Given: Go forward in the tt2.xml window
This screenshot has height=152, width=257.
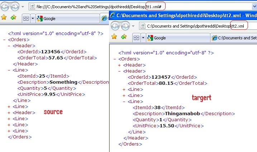Looking at the screenshot, I should coord(125,26).
